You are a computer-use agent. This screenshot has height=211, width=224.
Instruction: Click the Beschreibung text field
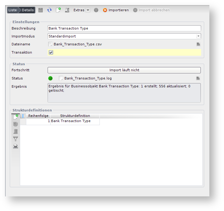coord(124,28)
